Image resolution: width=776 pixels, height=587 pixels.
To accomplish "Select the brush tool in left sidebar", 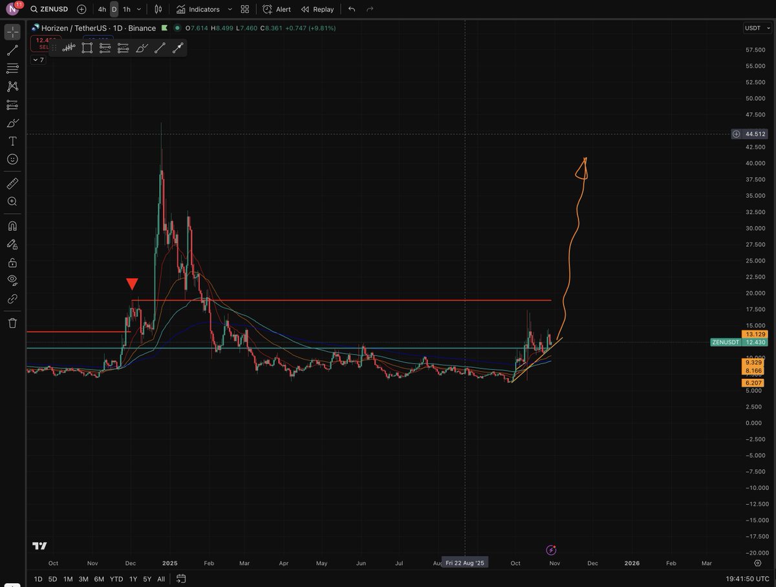I will [12, 123].
